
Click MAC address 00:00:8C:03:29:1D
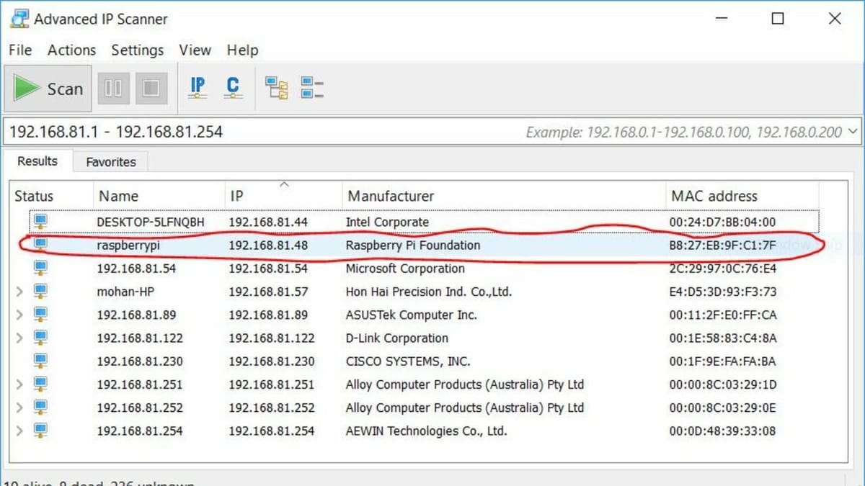click(722, 384)
